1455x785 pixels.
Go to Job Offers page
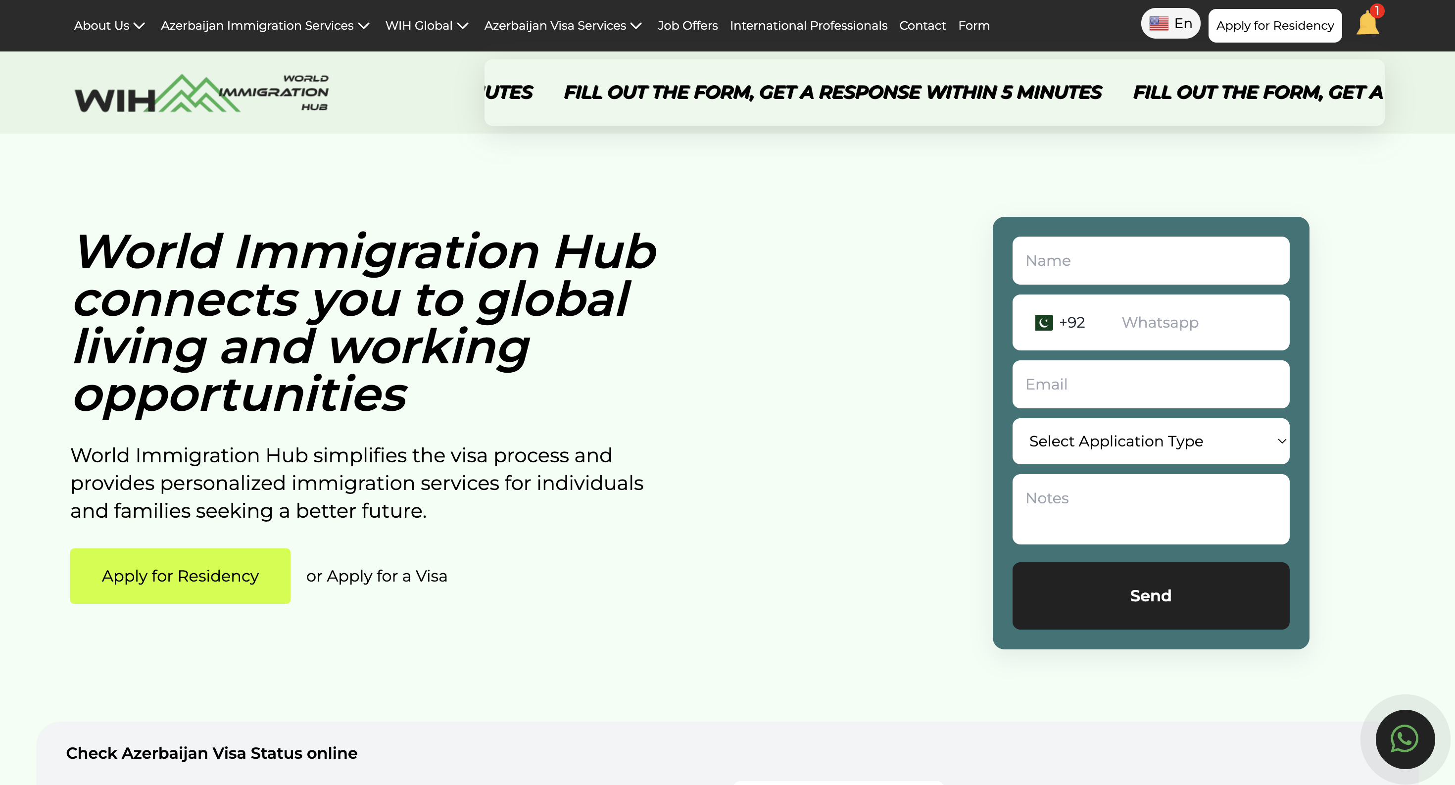687,25
